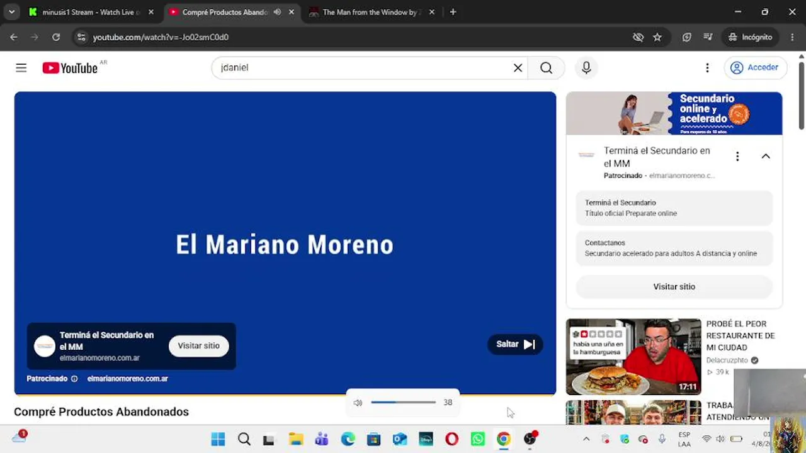Viewport: 806px width, 453px height.
Task: Switch to the minusis1 Stream tab
Action: [90, 12]
